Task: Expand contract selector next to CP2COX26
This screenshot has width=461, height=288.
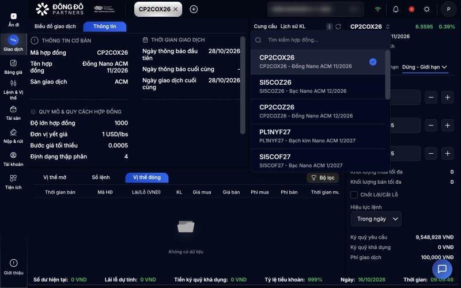Action: 387,26
